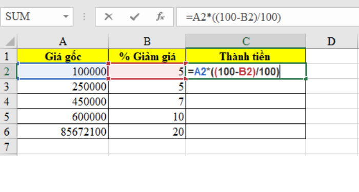
Task: Click empty cell C6 under Thành tiền
Action: pyautogui.click(x=246, y=132)
